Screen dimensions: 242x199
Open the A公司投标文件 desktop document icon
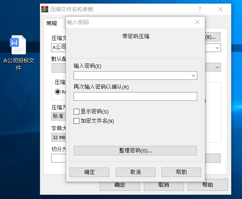(18, 52)
